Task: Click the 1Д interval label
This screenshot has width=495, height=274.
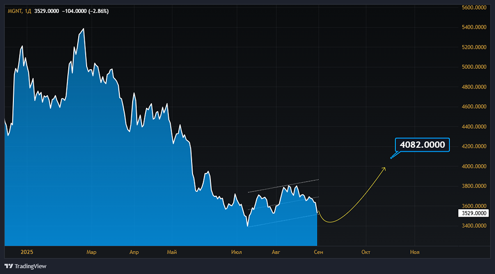Action: coord(28,11)
